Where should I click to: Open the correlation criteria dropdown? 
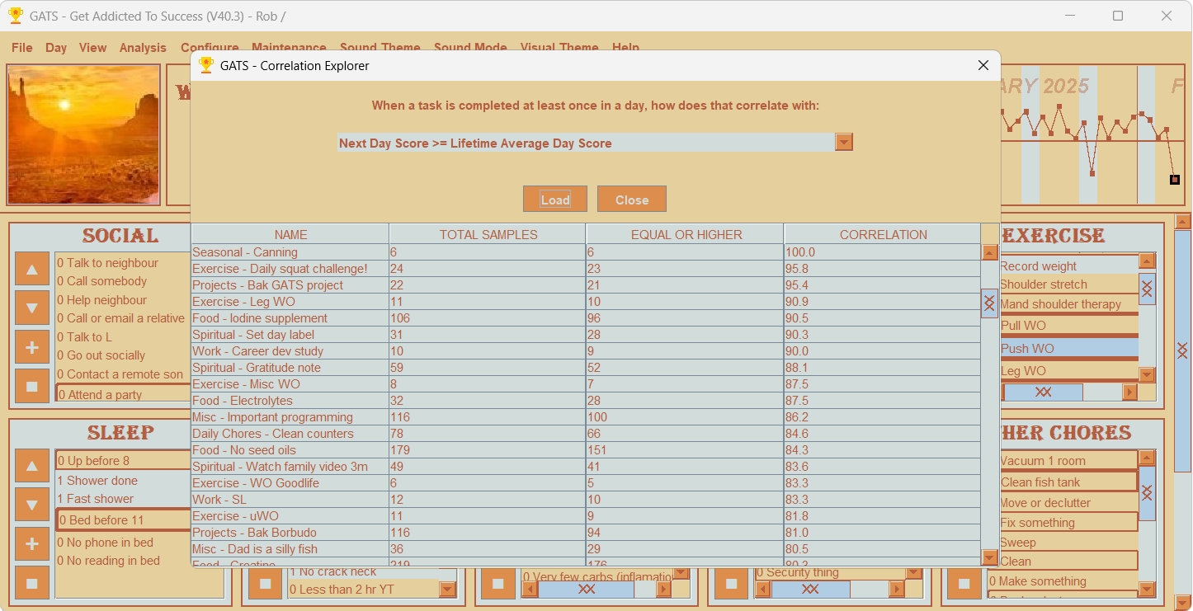[x=843, y=143]
